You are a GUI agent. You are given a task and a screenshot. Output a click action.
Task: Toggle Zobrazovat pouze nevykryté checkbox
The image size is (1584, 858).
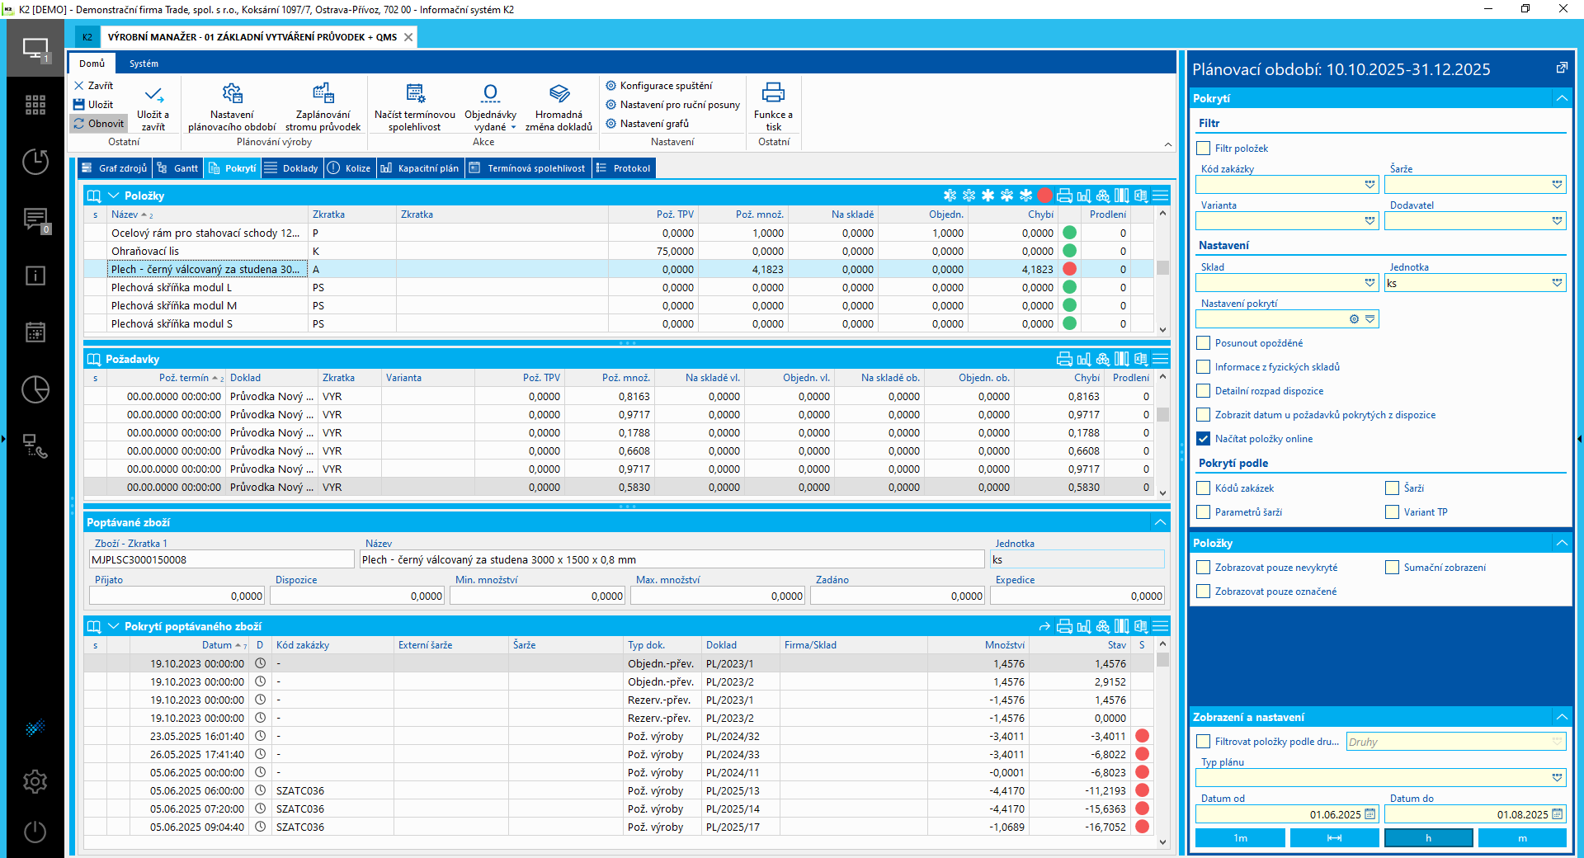1204,568
